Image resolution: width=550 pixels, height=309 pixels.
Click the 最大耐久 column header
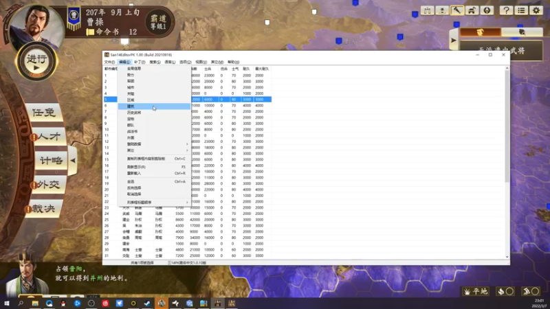point(262,69)
